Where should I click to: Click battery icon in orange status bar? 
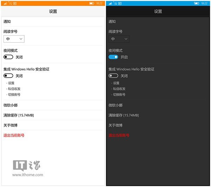[92, 4]
